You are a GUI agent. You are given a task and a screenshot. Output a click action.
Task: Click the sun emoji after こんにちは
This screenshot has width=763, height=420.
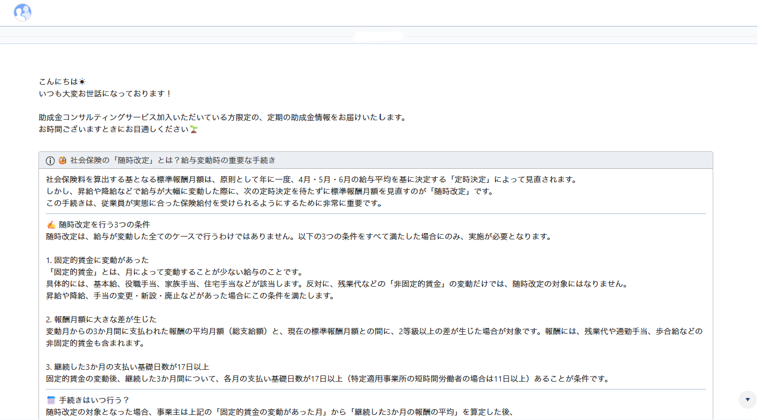click(82, 82)
